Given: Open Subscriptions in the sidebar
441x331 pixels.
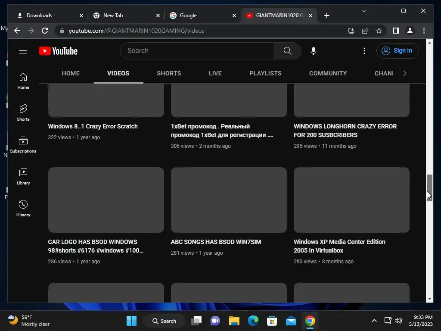Looking at the screenshot, I should tap(23, 145).
